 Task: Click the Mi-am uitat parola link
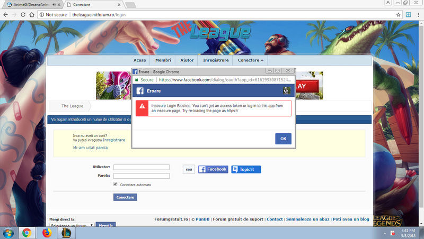[90, 148]
